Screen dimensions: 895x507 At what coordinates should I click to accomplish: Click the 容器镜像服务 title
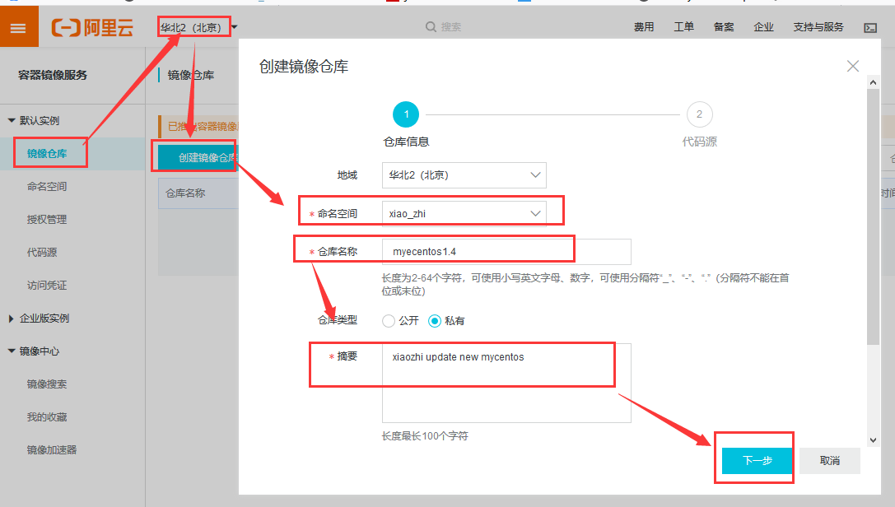click(53, 75)
